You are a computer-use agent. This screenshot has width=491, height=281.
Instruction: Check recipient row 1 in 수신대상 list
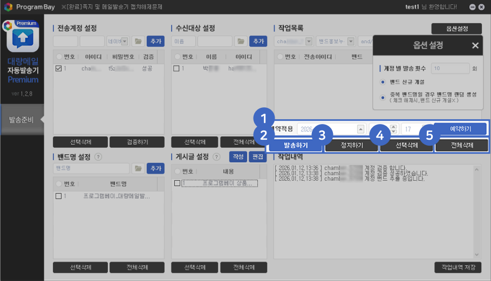pos(176,69)
